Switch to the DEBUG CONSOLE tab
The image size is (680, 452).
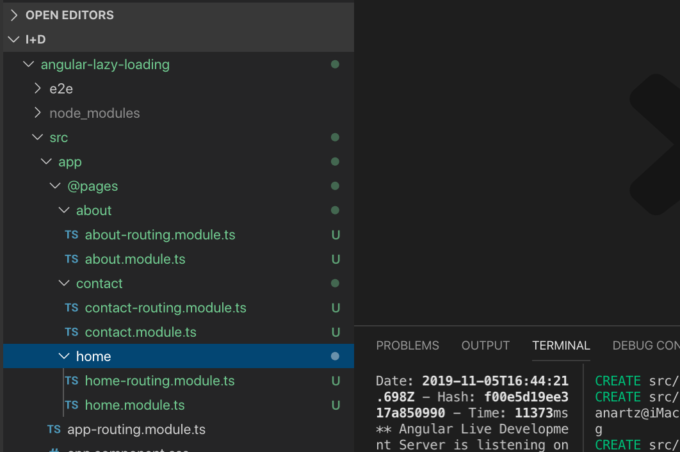pos(647,346)
